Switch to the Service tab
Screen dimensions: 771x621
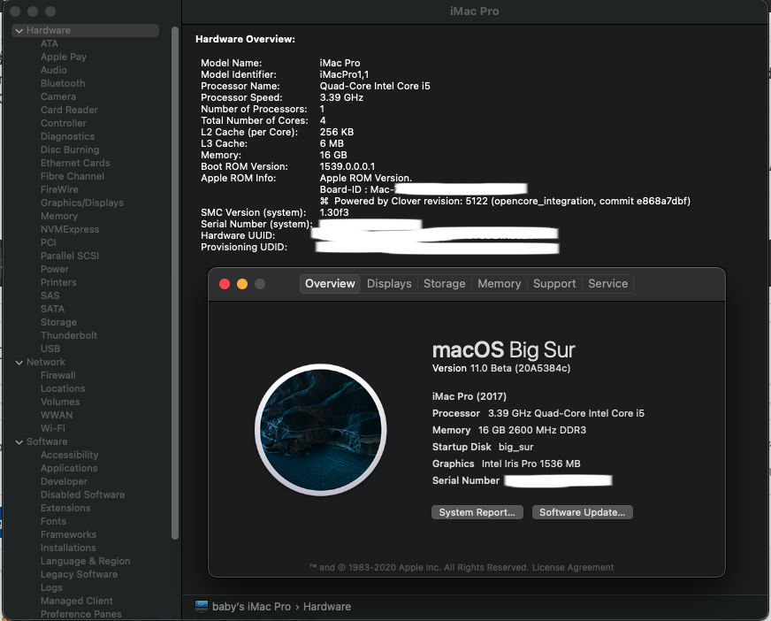point(607,284)
